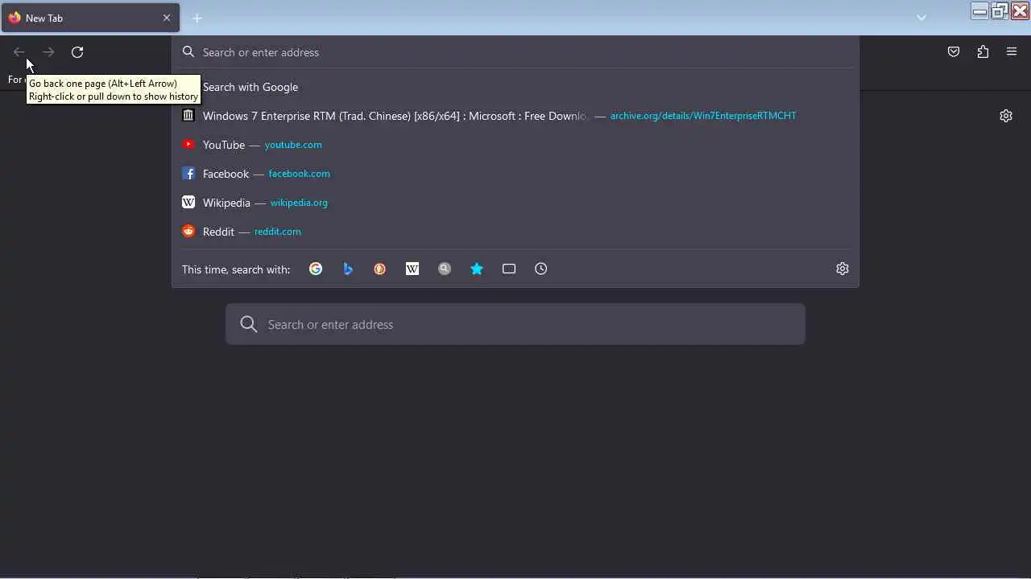Focus the address bar search field
This screenshot has width=1031, height=579.
515,52
